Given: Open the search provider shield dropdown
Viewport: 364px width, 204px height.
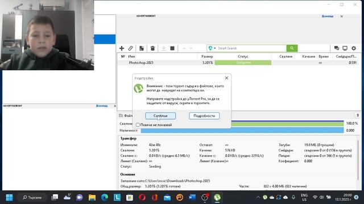Looking at the screenshot, I should click(x=212, y=48).
